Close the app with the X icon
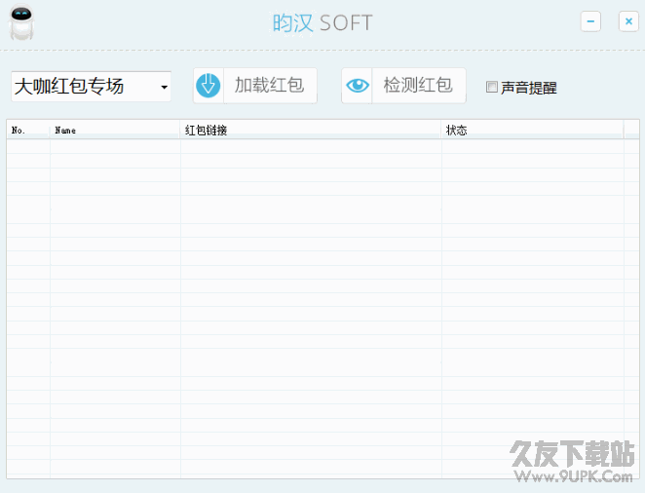The height and width of the screenshot is (493, 645). coord(628,21)
